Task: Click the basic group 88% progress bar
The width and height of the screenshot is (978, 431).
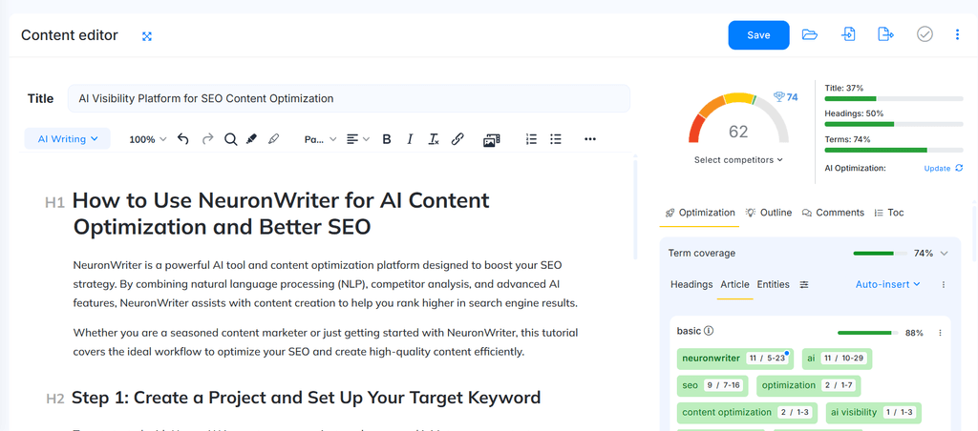Action: point(868,333)
